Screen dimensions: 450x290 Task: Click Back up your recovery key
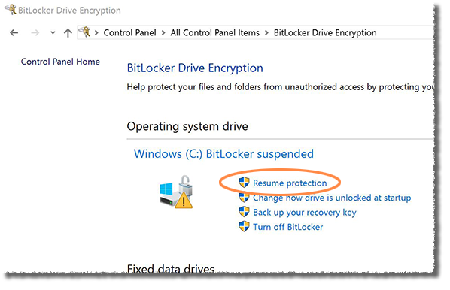pyautogui.click(x=305, y=213)
